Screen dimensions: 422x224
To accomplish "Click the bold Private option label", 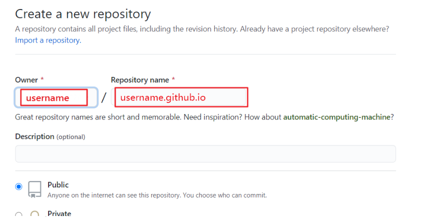I will [x=59, y=213].
